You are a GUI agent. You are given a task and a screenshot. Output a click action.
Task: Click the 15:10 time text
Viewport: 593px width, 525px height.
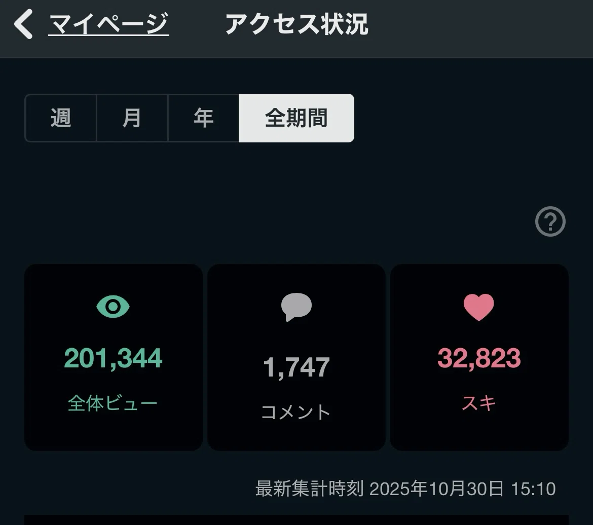point(533,489)
